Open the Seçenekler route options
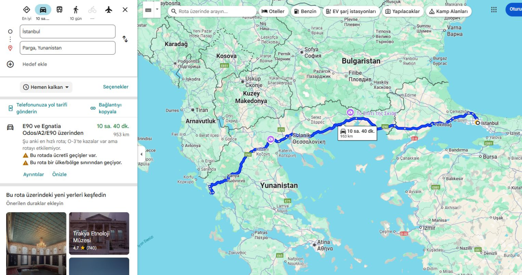Image resolution: width=522 pixels, height=275 pixels. [116, 87]
